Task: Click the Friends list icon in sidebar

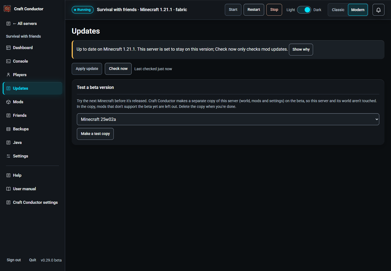Action: (x=8, y=115)
